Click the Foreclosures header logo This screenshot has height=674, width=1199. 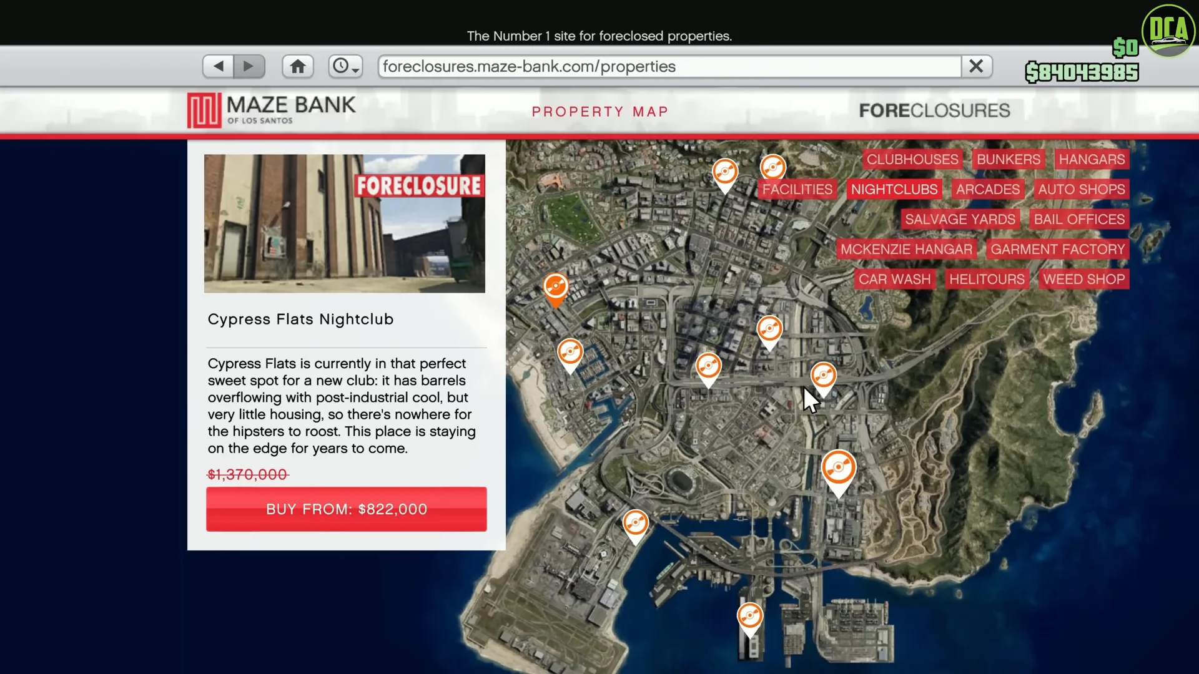[x=934, y=110]
